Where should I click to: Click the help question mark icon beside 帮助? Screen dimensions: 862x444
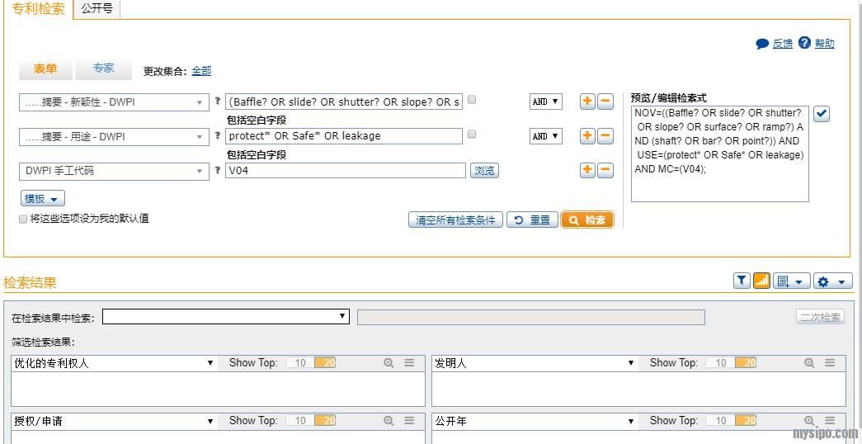click(x=804, y=43)
